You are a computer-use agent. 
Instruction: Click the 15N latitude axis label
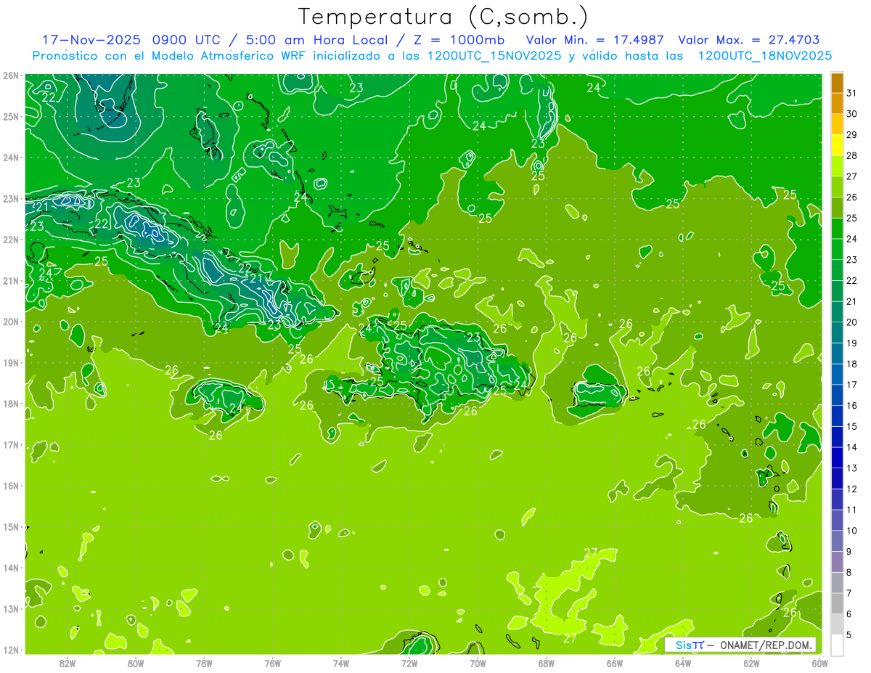(x=10, y=526)
